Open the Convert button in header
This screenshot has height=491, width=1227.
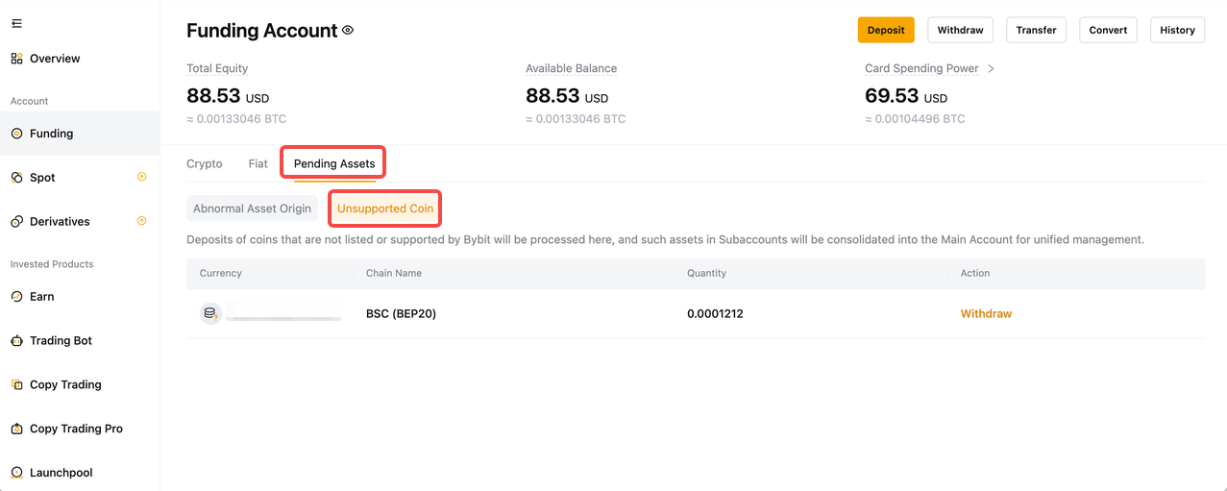pyautogui.click(x=1108, y=30)
